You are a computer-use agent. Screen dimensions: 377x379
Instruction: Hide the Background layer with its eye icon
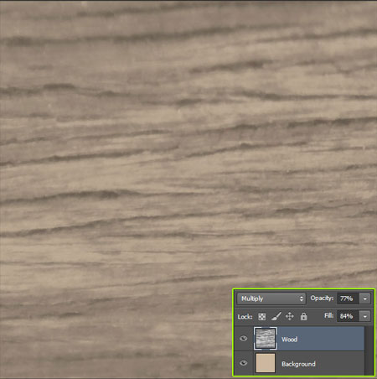[x=244, y=363]
